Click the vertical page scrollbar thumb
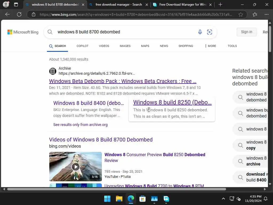The width and height of the screenshot is (273, 205). [270, 38]
